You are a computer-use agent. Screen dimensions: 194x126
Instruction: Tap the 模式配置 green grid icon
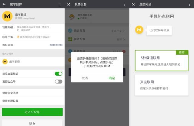pos(70,39)
